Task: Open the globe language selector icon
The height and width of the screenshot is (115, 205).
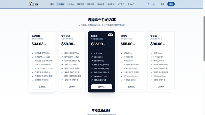Action: [149, 4]
